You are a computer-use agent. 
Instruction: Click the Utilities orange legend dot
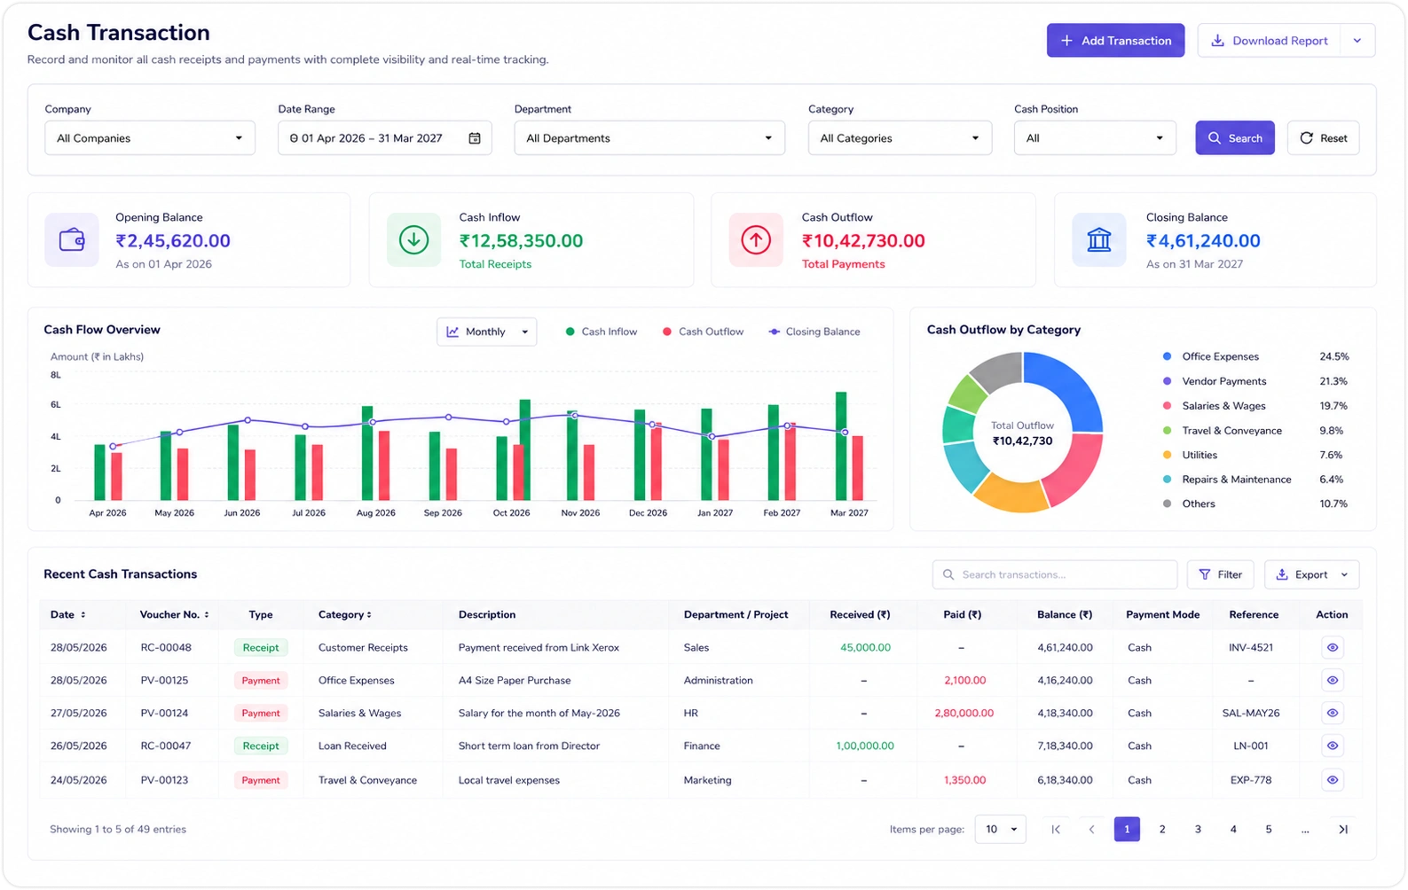point(1167,455)
